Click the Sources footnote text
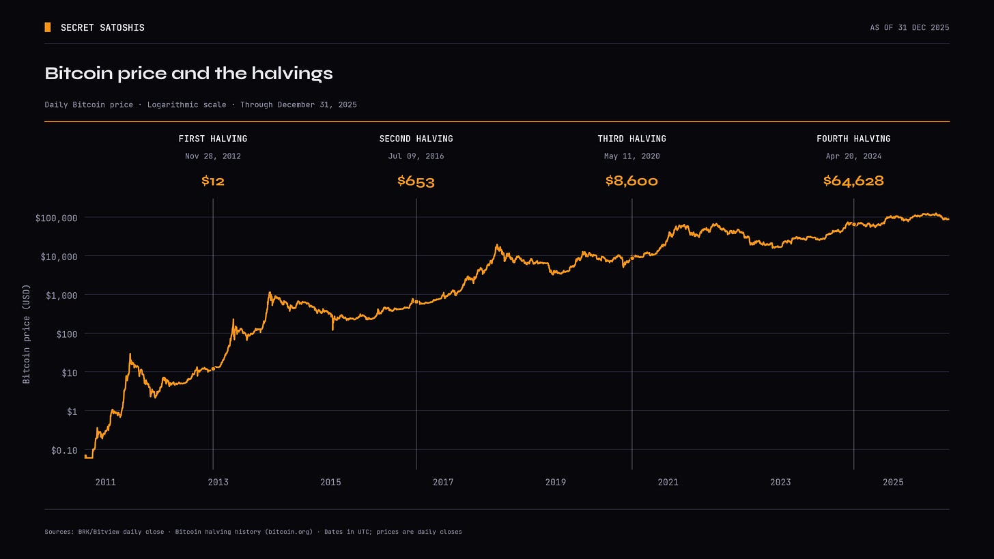The height and width of the screenshot is (559, 994). (253, 532)
